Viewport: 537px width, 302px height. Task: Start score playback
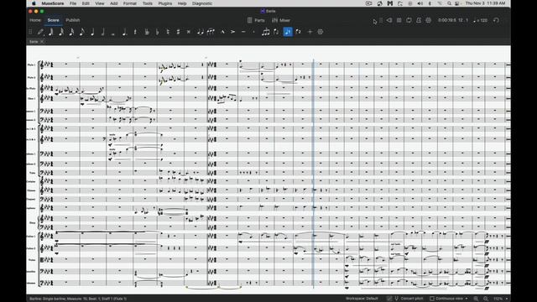[399, 20]
